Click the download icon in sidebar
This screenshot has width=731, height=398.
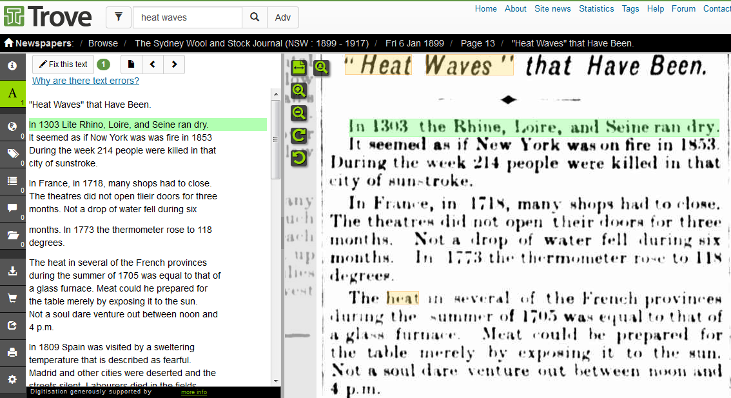(12, 271)
